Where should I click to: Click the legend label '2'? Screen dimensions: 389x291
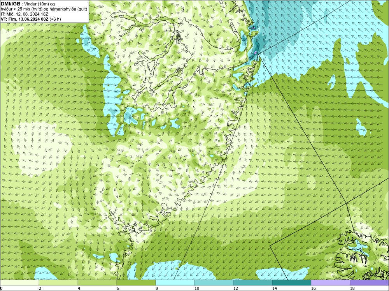pyautogui.click(x=40, y=288)
